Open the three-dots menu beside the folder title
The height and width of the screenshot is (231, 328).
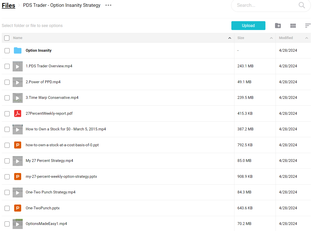[x=108, y=5]
